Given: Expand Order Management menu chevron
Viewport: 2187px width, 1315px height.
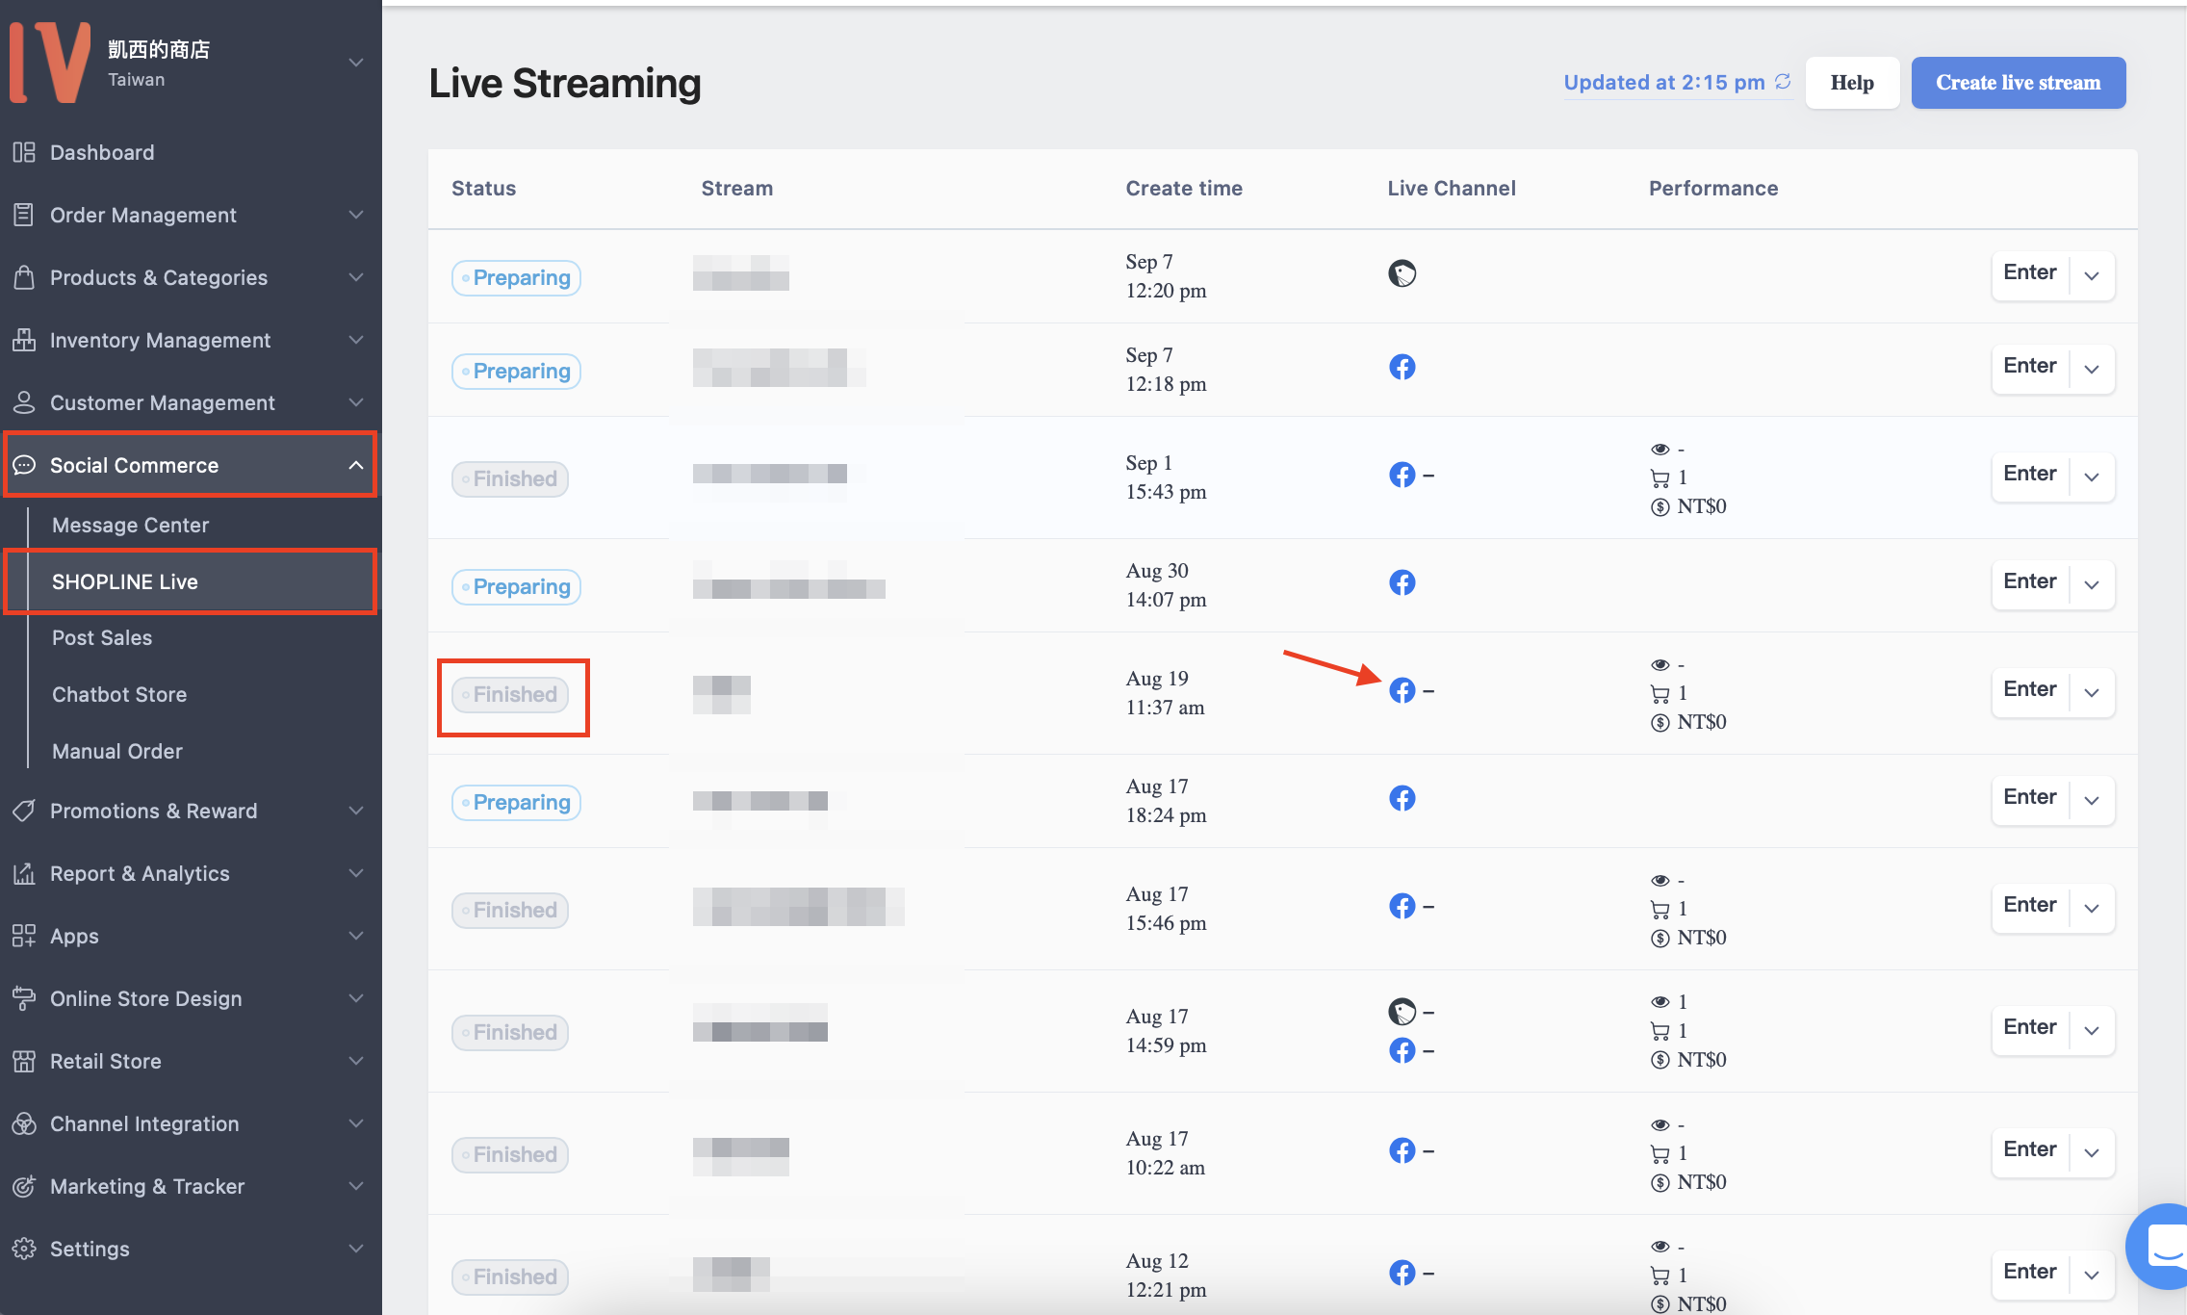Looking at the screenshot, I should click(x=356, y=215).
